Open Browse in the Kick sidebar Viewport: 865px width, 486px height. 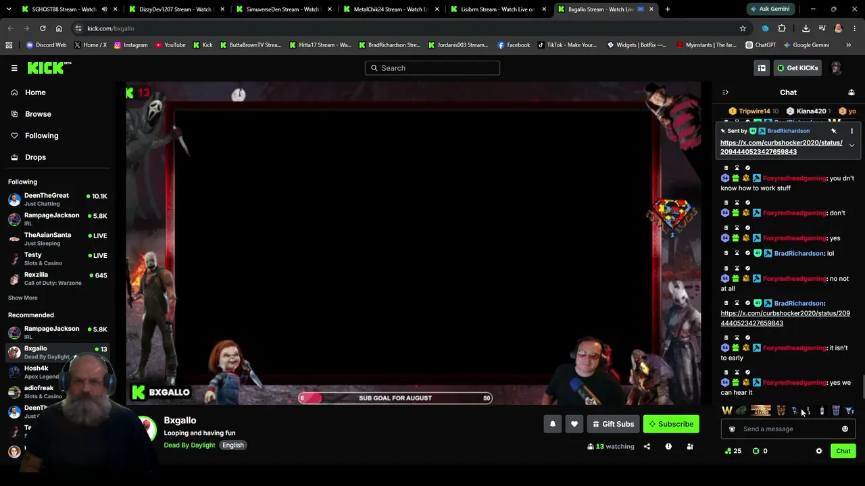coord(38,114)
